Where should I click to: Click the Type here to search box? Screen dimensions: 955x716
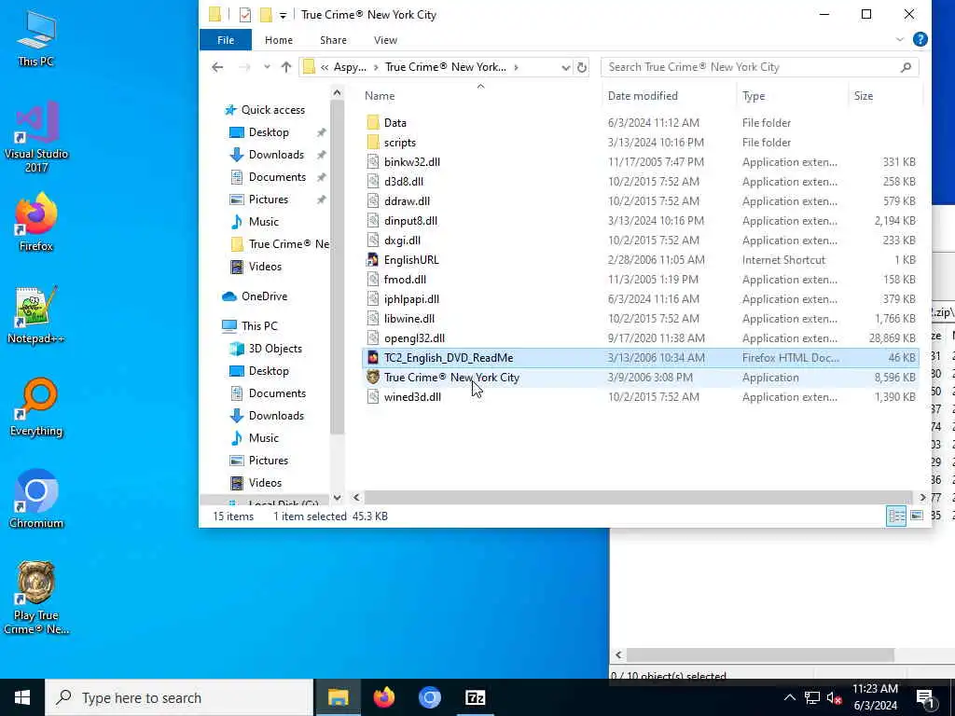179,697
